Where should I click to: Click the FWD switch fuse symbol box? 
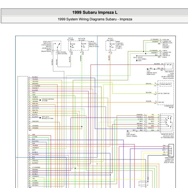pyautogui.click(x=169, y=67)
